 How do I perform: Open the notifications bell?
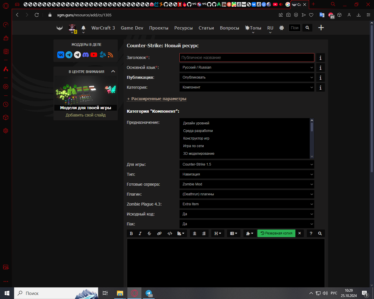(x=83, y=28)
